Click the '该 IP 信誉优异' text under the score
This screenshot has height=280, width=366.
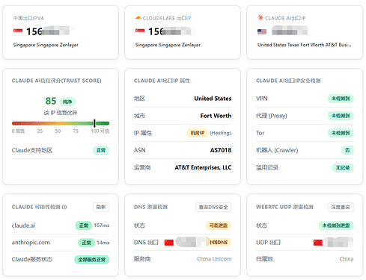pos(61,113)
